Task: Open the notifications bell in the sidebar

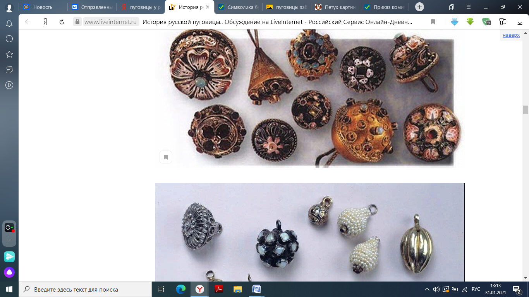Action: (x=9, y=23)
